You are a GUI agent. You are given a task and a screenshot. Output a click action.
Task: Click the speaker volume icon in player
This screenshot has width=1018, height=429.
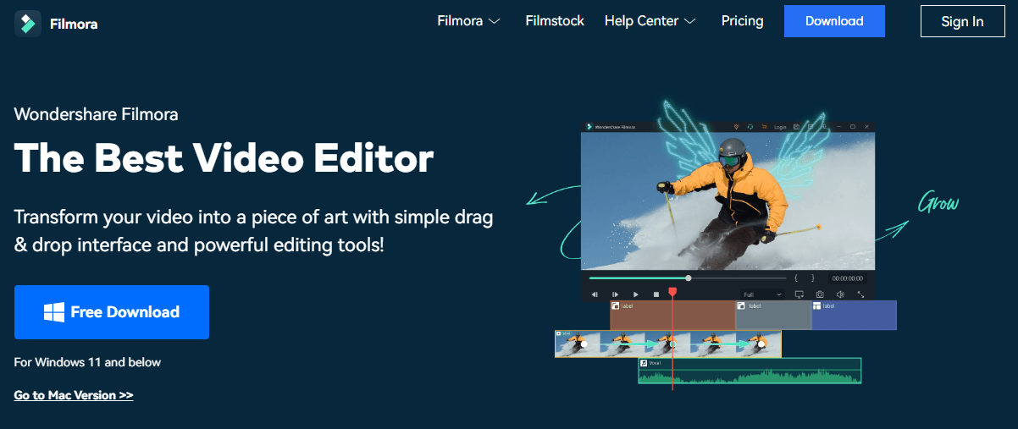tap(840, 294)
